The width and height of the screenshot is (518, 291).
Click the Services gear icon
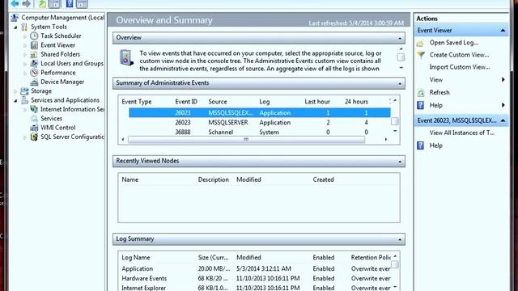click(34, 119)
